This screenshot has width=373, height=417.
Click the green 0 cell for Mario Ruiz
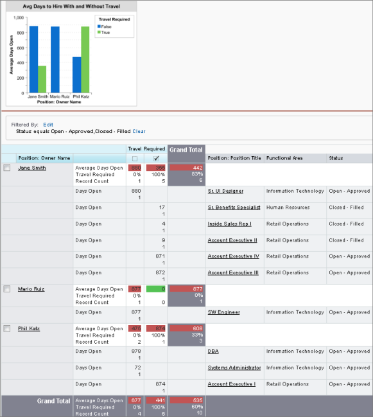coord(156,288)
